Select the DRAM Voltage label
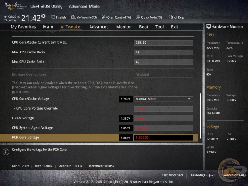The height and width of the screenshot is (186, 248). (x=23, y=118)
